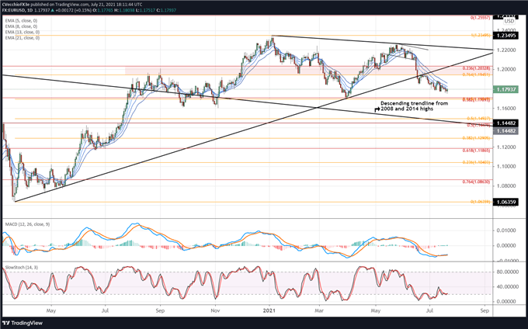Image resolution: width=528 pixels, height=329 pixels.
Task: Click the TradingView logo at bottom left
Action: [23, 323]
